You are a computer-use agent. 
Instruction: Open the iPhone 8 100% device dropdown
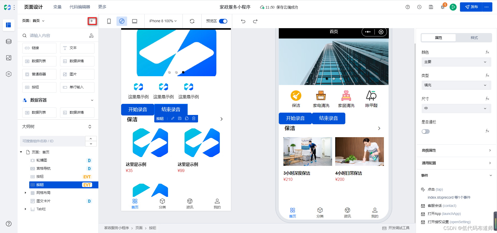pos(163,21)
